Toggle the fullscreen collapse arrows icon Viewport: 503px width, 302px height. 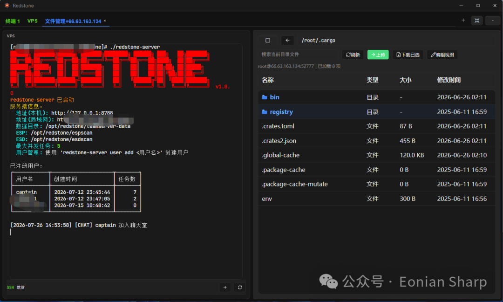click(x=477, y=21)
